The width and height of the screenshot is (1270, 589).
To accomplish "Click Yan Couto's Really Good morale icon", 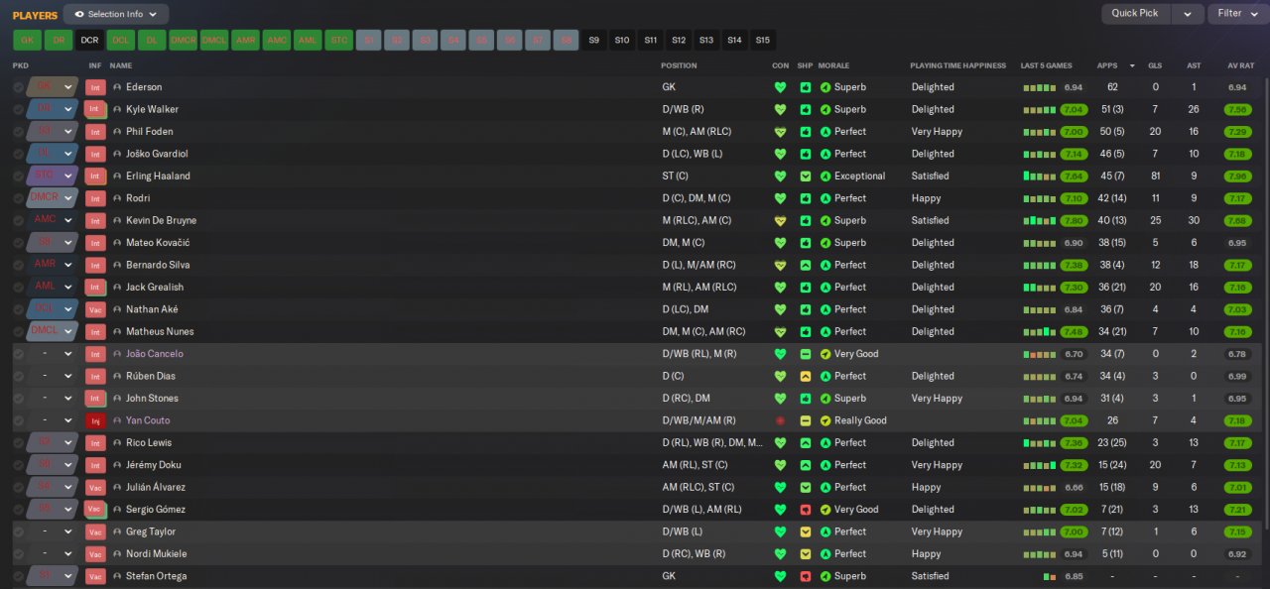I will pyautogui.click(x=825, y=420).
